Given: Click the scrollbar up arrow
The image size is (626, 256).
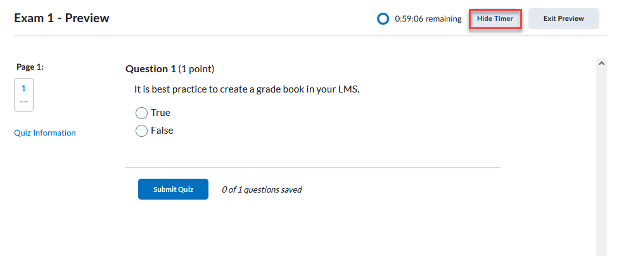Looking at the screenshot, I should 602,63.
